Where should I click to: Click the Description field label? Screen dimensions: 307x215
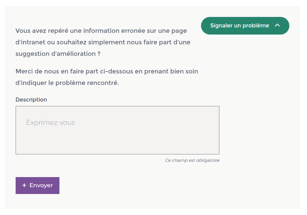(31, 100)
